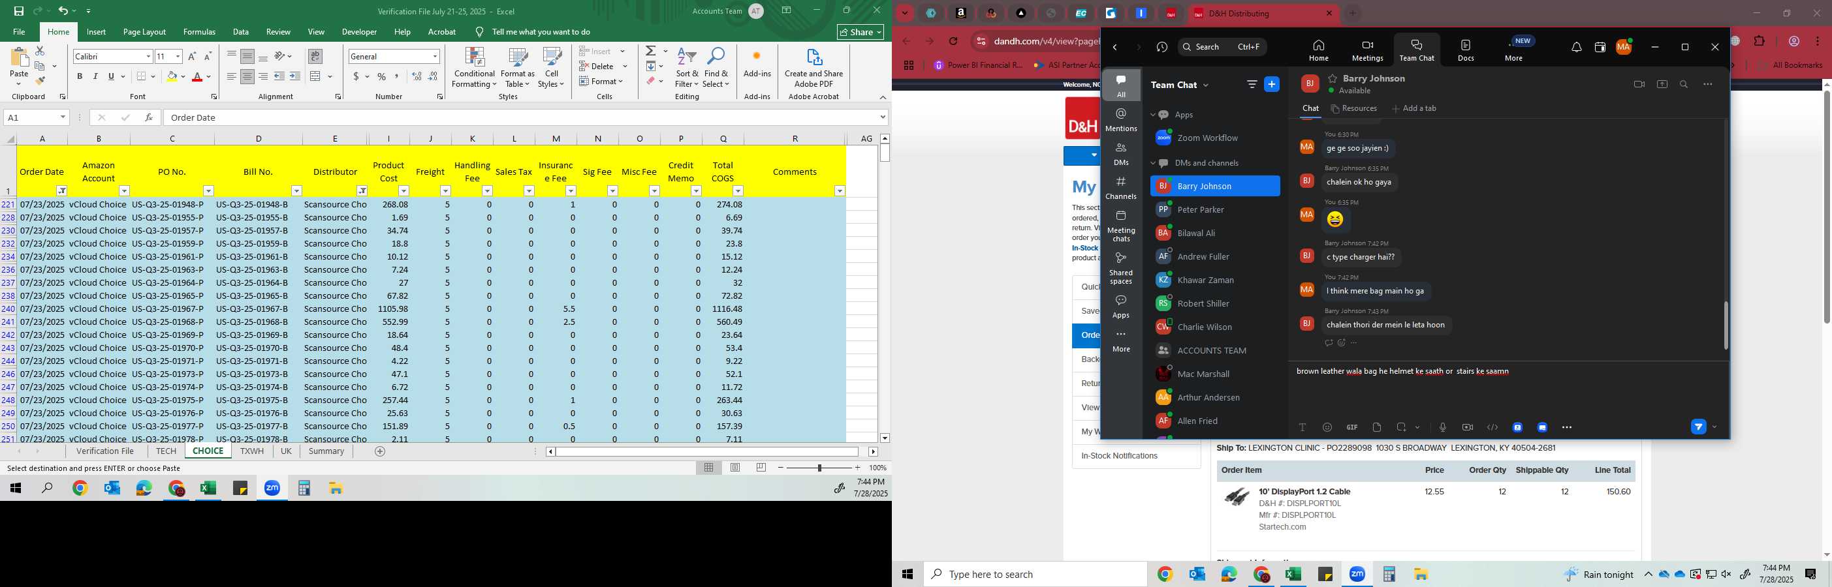Open emoji picker in chat composer

pos(1327,427)
